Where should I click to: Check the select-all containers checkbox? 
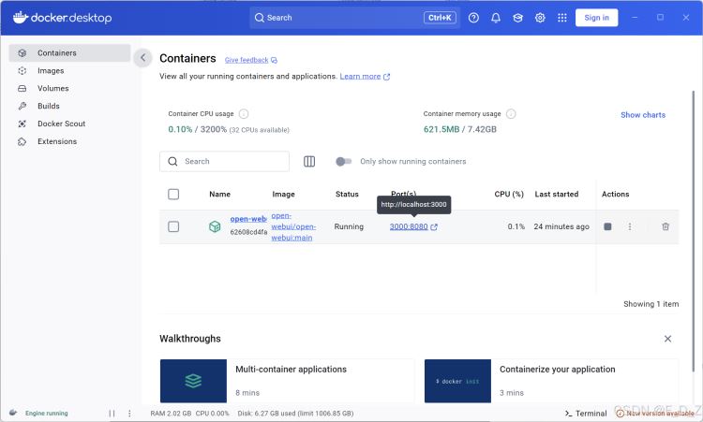[x=173, y=195]
